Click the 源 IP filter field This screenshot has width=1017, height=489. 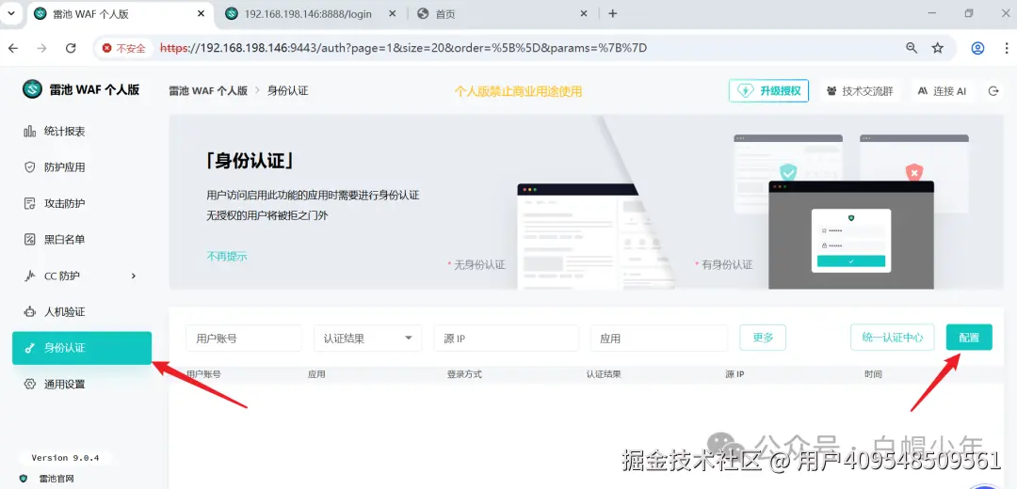(506, 339)
